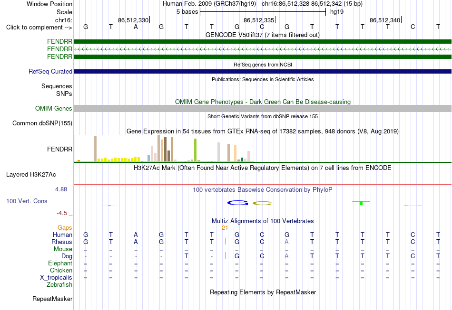Click the Rhesus species label
The width and height of the screenshot is (452, 310).
click(x=62, y=242)
